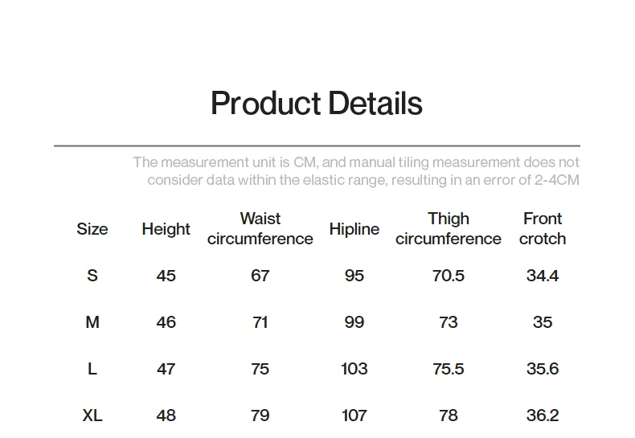
Task: Click the 70.5 thigh circumference value
Action: click(449, 276)
